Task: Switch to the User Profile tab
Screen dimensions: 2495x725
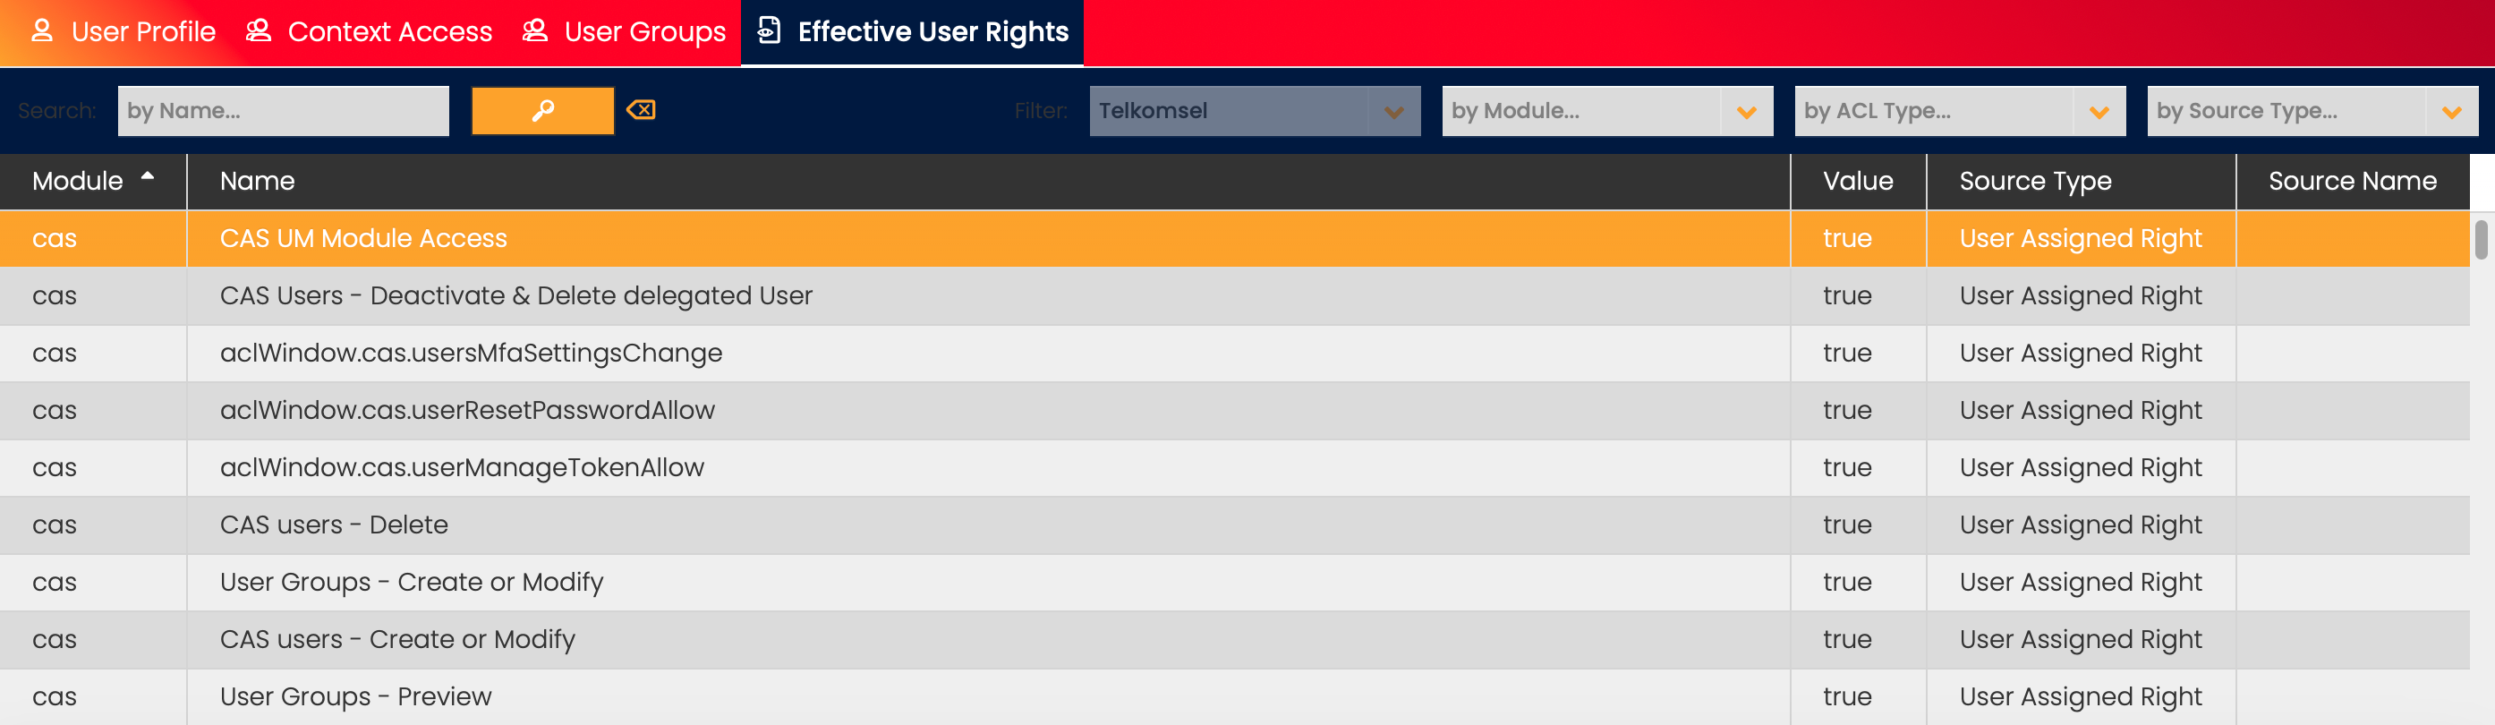Action: point(142,32)
